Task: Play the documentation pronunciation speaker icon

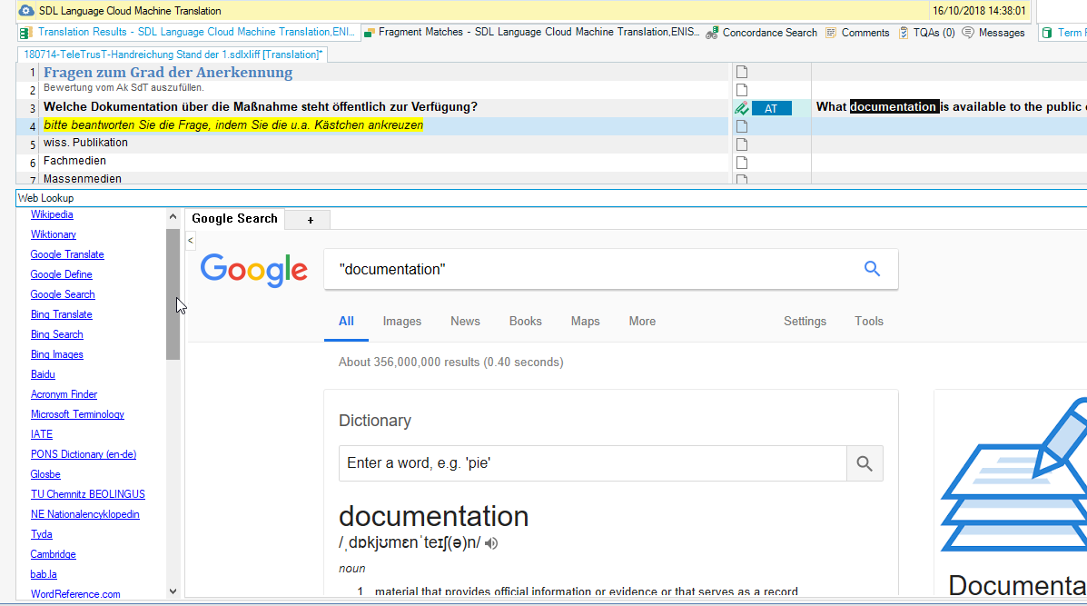Action: coord(491,543)
